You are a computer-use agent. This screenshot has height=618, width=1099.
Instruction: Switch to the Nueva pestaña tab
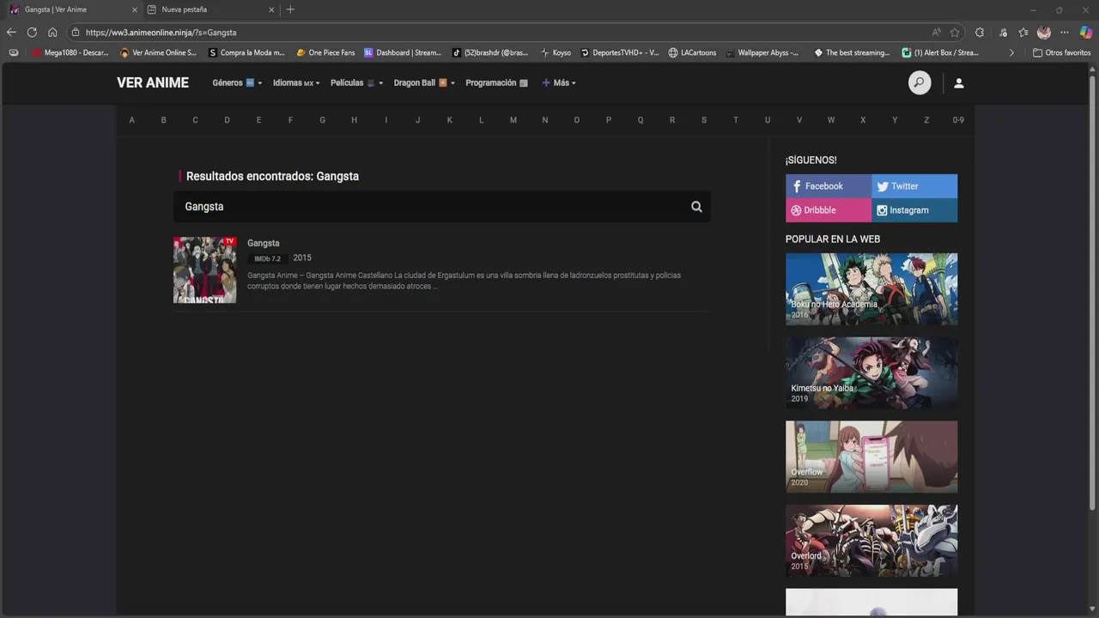coord(210,9)
